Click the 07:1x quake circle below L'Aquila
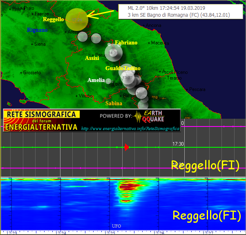This screenshot has width=246, height=235. tap(143, 105)
